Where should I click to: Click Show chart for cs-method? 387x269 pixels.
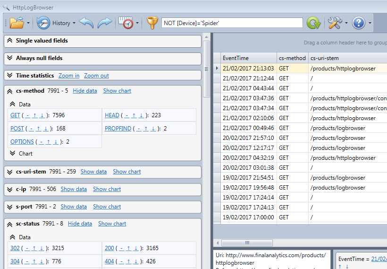[117, 91]
